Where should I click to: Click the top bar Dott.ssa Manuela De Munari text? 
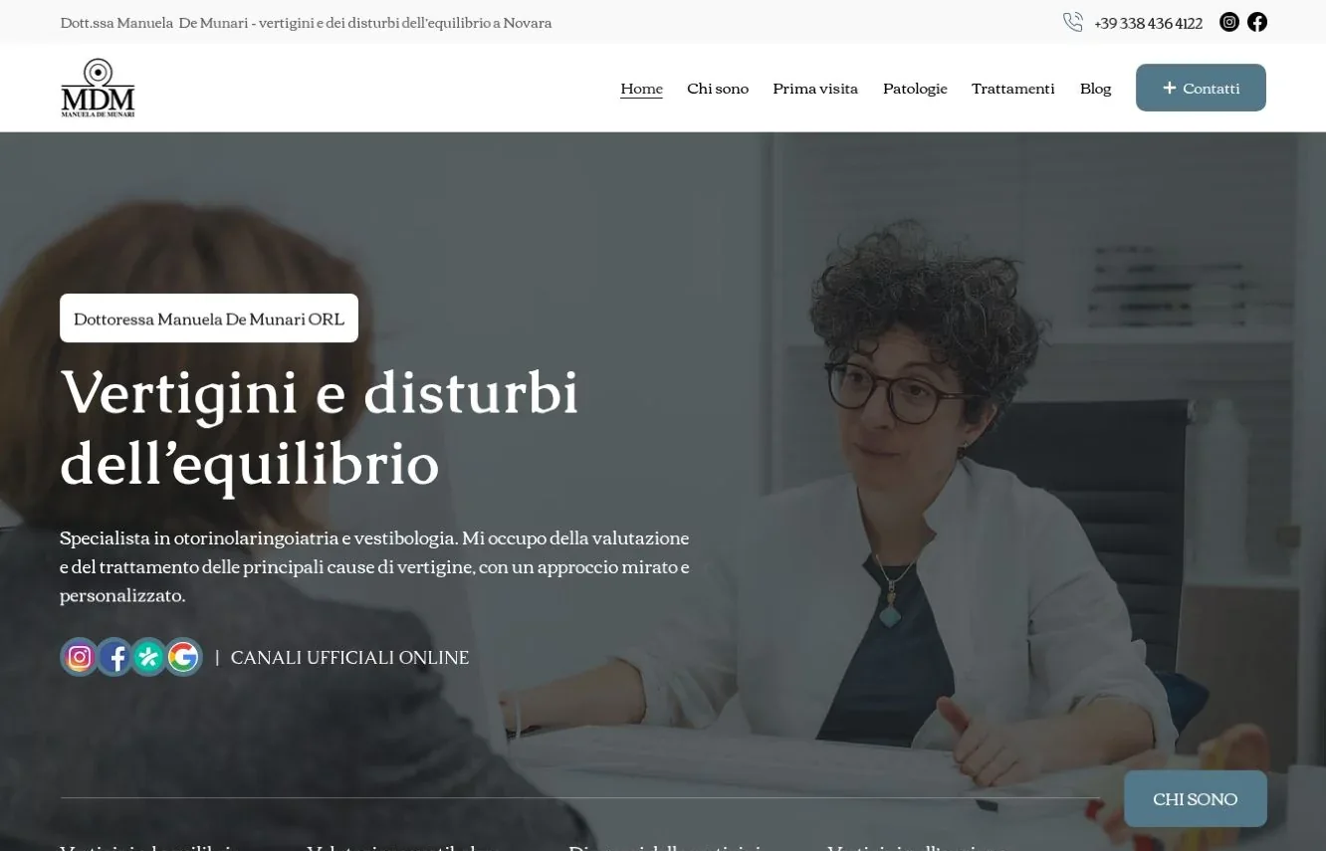(x=306, y=22)
